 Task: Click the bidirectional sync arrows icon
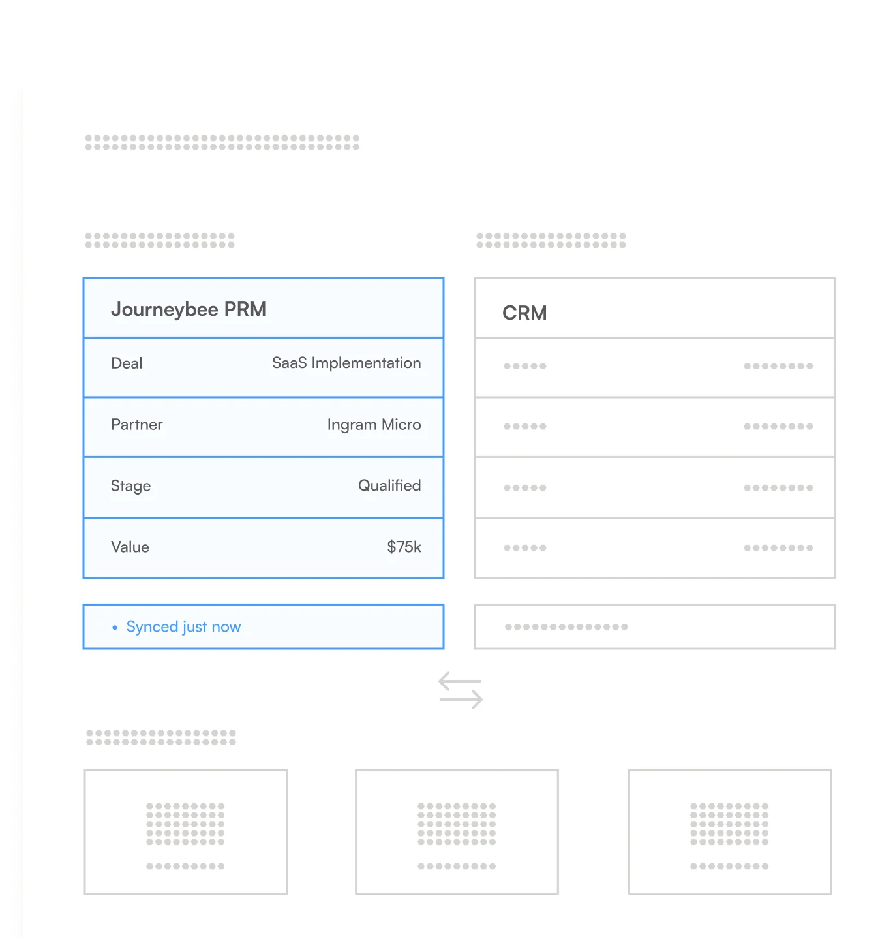(461, 691)
